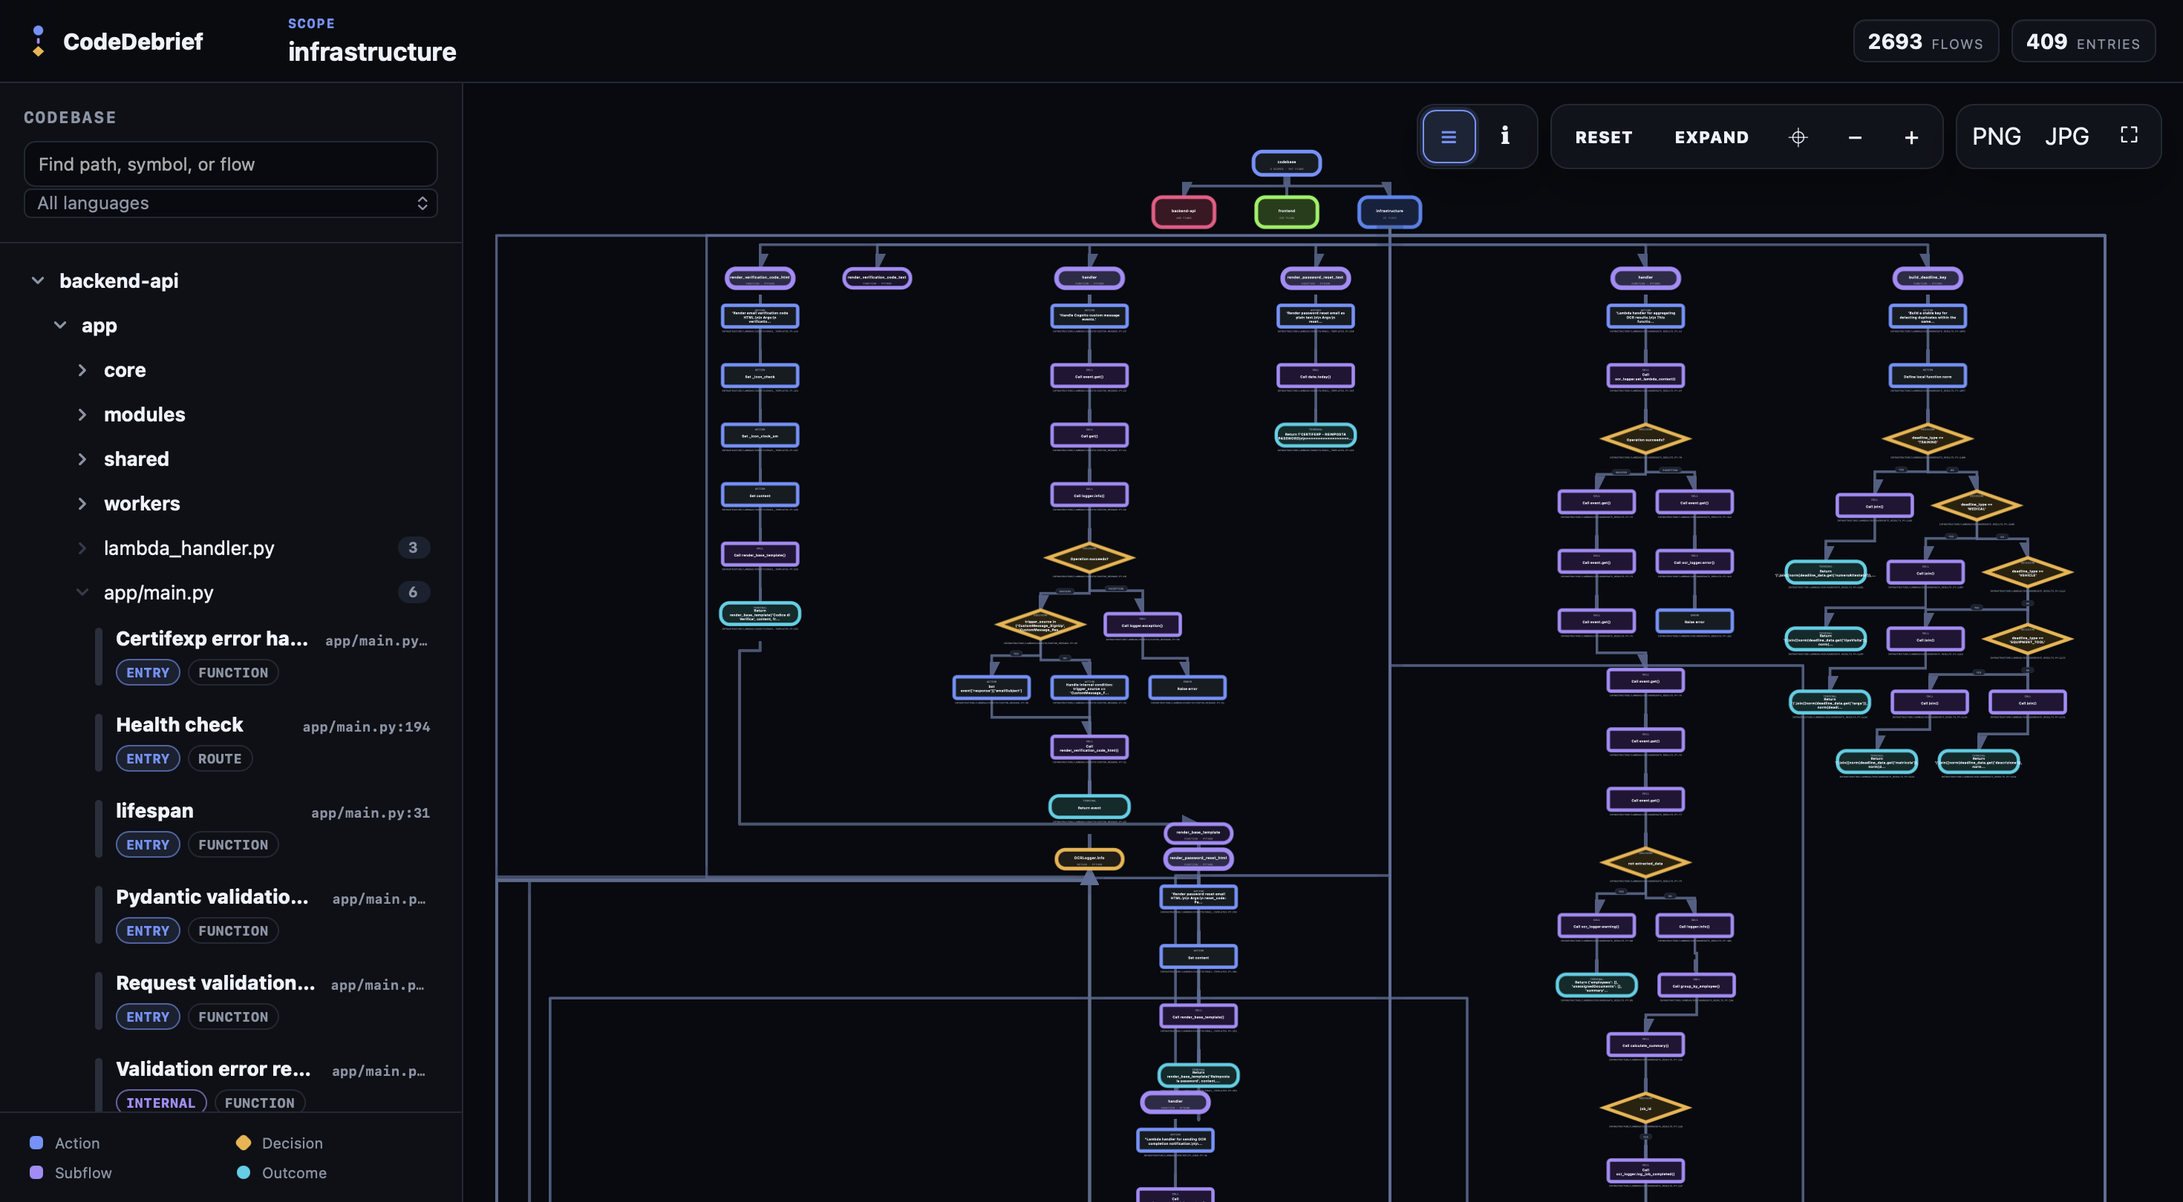Select the render_password_reset_text node
Screen dimensions: 2183x1202
[x=1315, y=277]
